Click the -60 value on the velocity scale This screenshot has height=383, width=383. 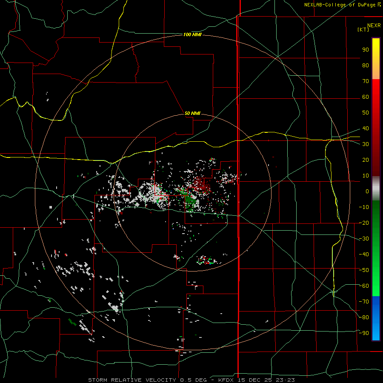364,286
